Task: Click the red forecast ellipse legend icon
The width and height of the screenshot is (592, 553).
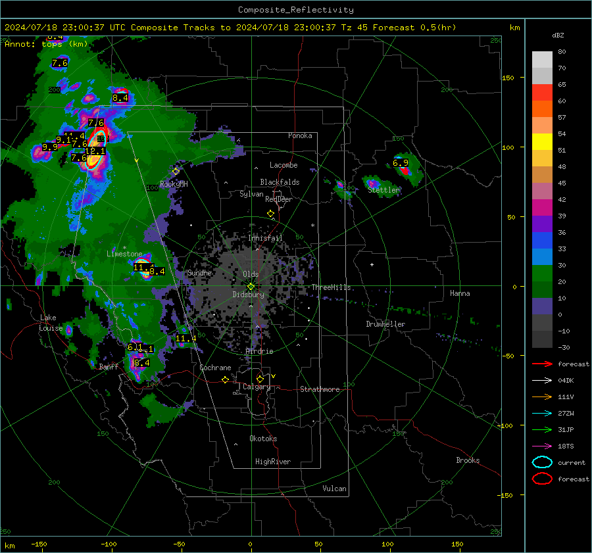Action: [542, 479]
